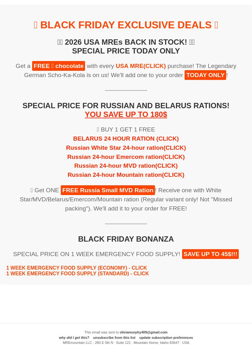Open 1 Week Emergency Food Supply (Standard) link
Viewport: 252px width, 364px height.
(77, 273)
